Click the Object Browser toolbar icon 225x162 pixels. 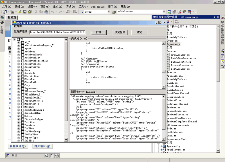click(179, 12)
